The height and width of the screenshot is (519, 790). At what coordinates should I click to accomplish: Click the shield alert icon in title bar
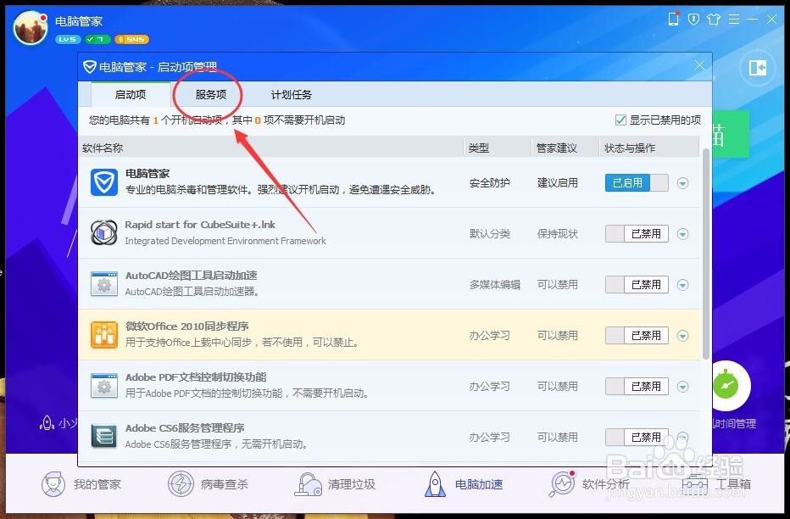pyautogui.click(x=693, y=20)
